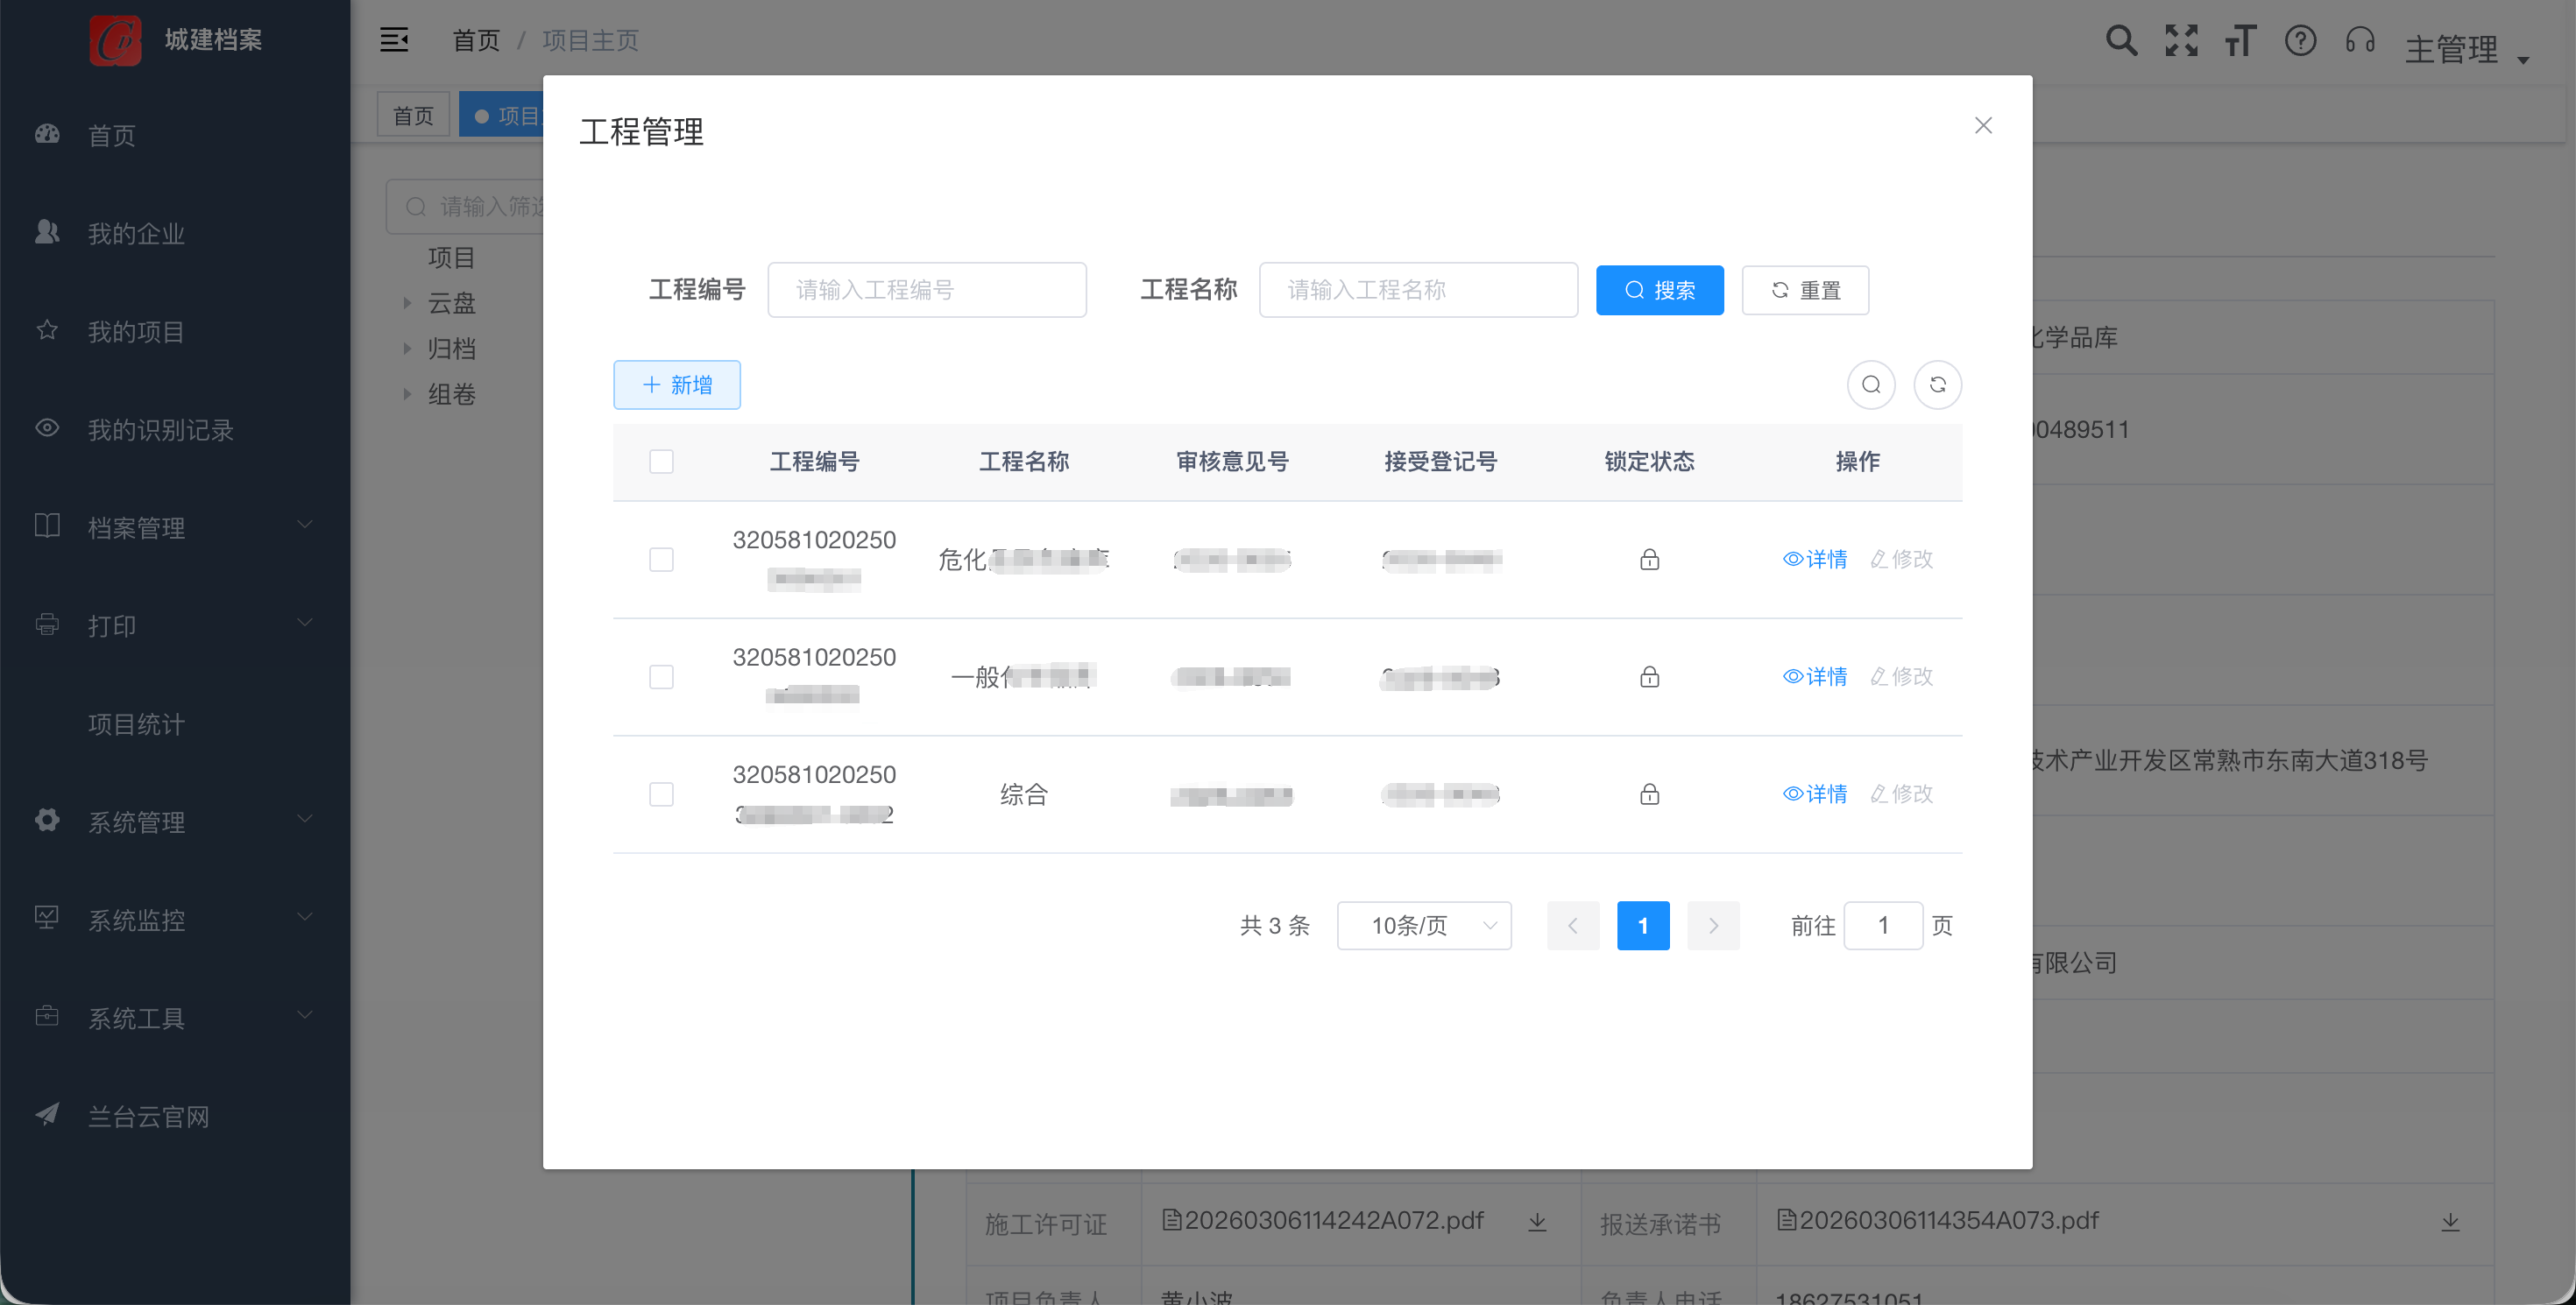The height and width of the screenshot is (1305, 2576).
Task: Click the 城建档案 logo icon
Action: tap(115, 40)
